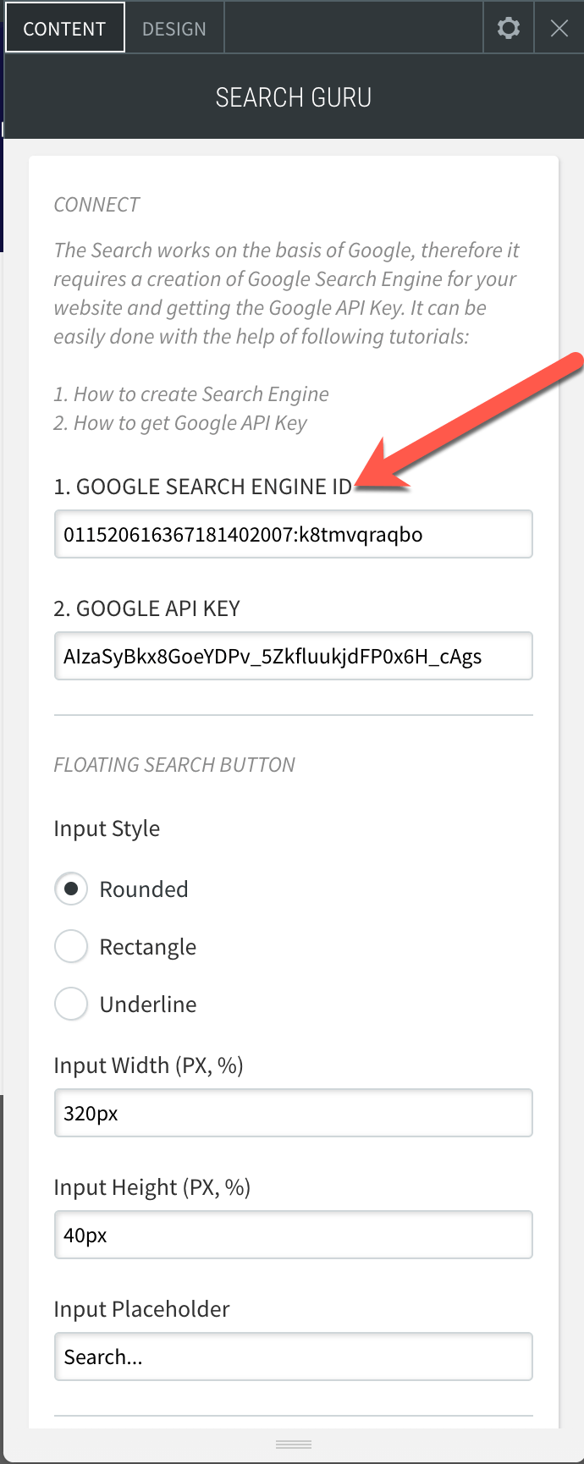
Task: Click the SEARCH GURU panel title
Action: tap(293, 97)
